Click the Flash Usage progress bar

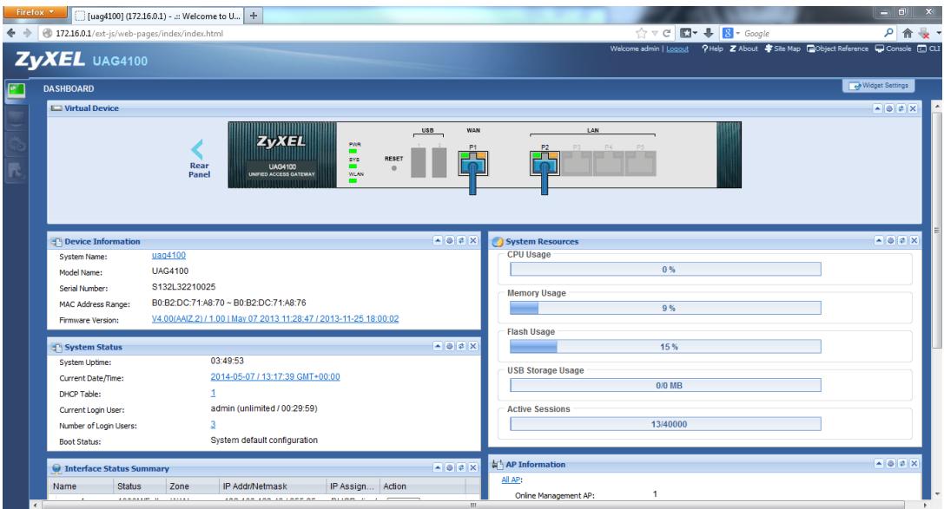665,347
